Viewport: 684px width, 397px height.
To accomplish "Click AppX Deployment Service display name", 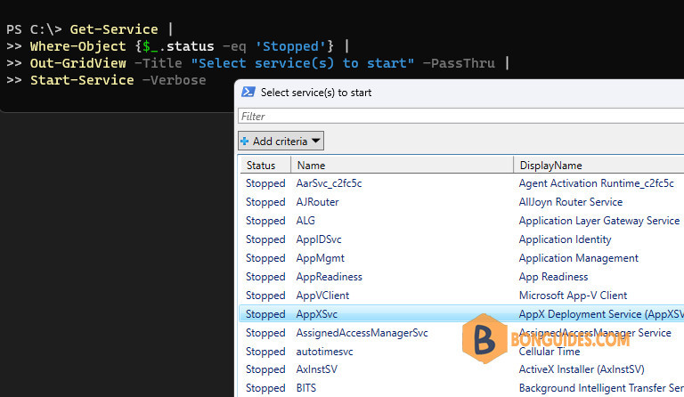I will coord(601,314).
